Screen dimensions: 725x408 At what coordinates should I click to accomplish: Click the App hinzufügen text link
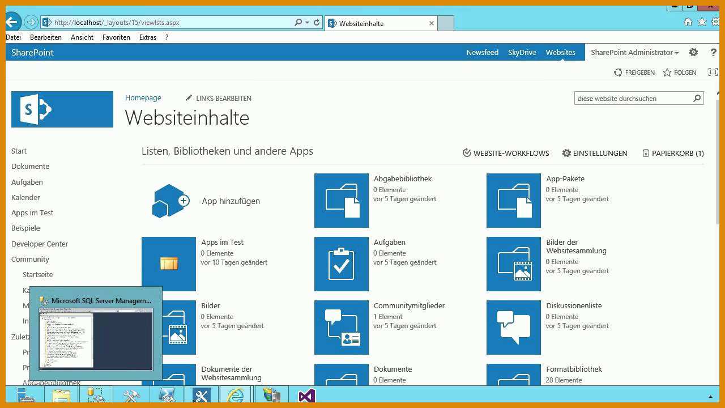click(231, 201)
